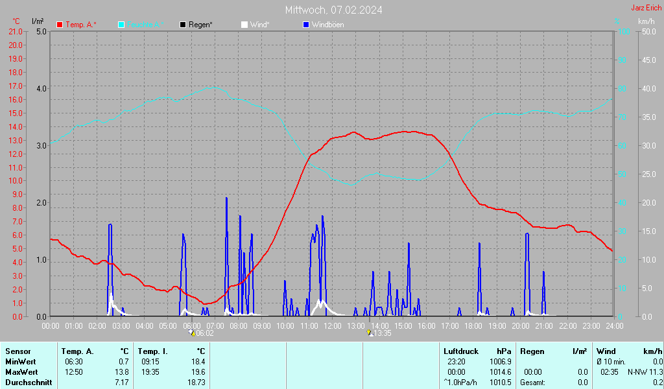Click the 'N-NW 11.3' wind maximum value

tap(645, 372)
